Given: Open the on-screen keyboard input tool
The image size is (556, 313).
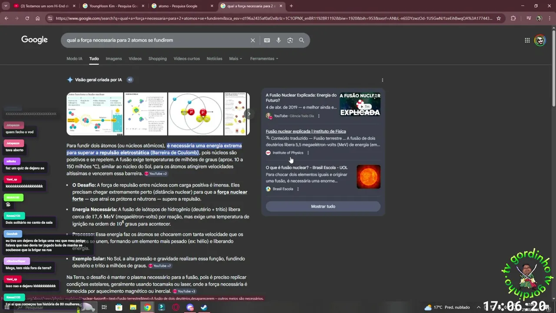Looking at the screenshot, I should point(267,40).
